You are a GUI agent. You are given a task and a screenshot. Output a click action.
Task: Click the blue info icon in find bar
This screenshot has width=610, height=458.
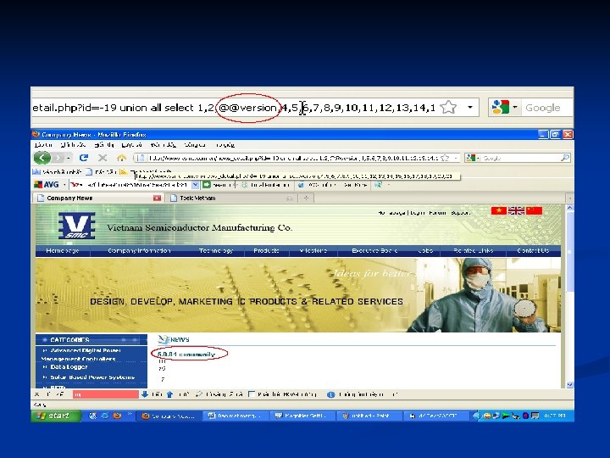pyautogui.click(x=330, y=394)
